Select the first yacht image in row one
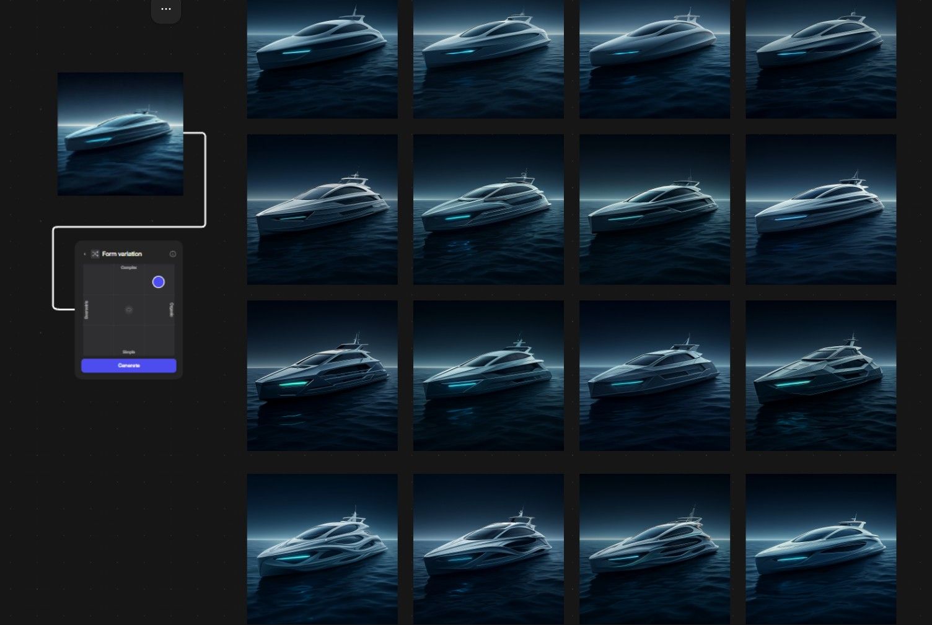 click(x=322, y=59)
